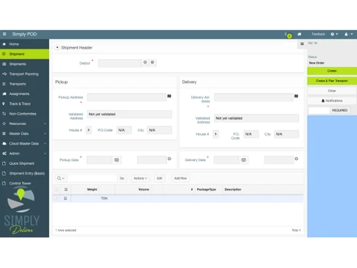Collapse the Shipment Header section

click(57, 47)
